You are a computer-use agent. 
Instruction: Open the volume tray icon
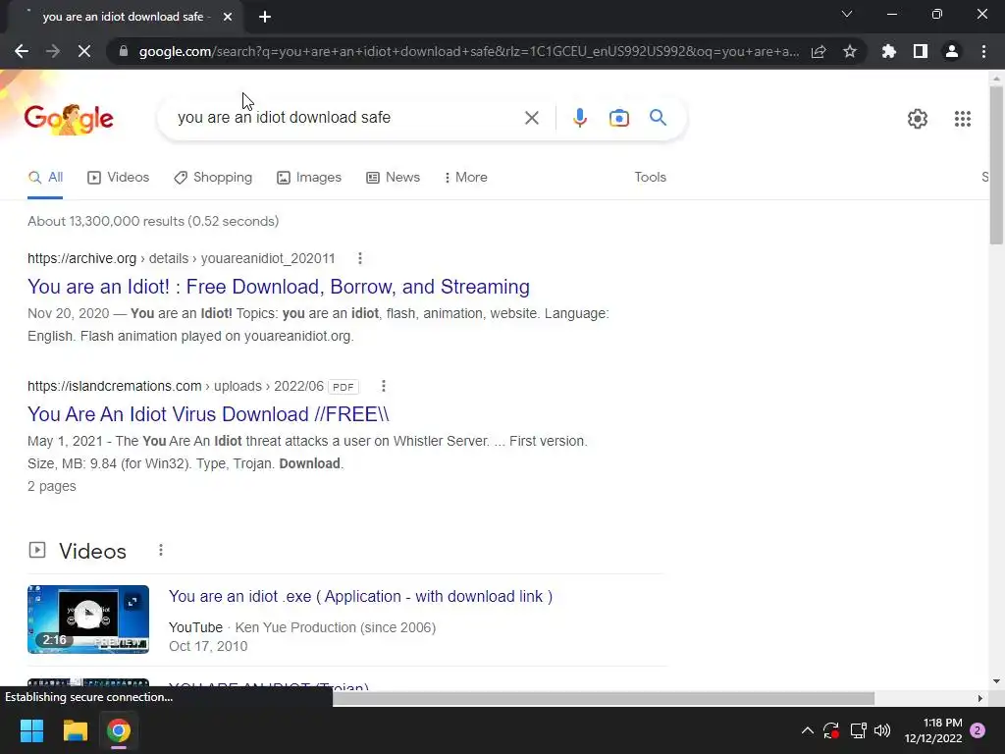point(882,730)
